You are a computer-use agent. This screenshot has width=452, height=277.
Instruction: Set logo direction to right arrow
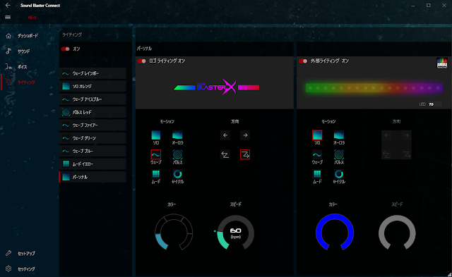pyautogui.click(x=245, y=135)
